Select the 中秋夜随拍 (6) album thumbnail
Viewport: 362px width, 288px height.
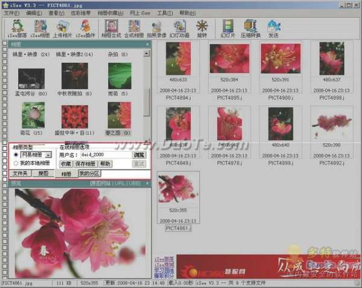tap(75, 76)
